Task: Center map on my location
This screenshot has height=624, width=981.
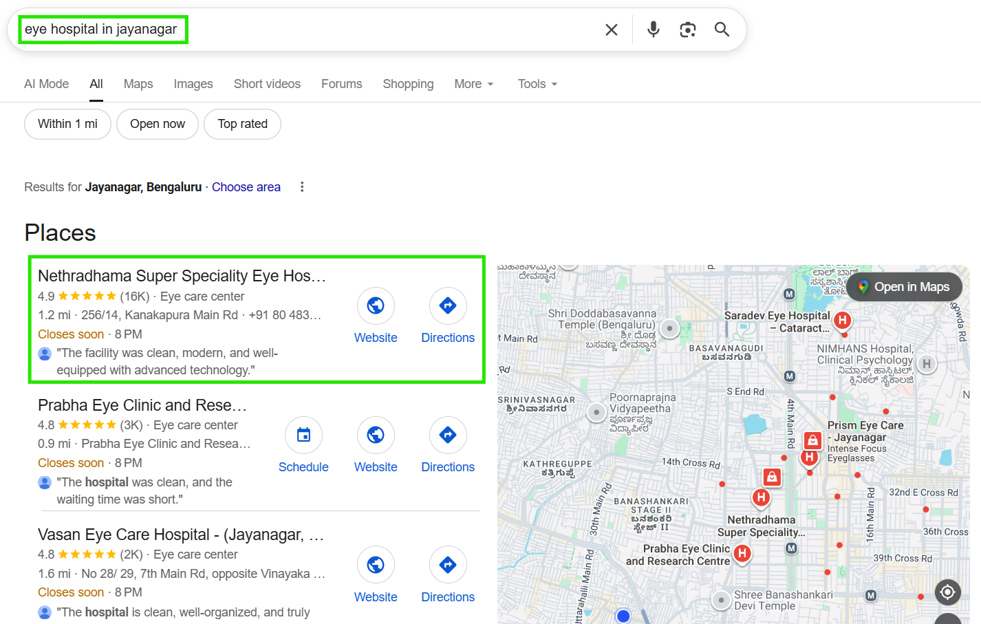Action: [x=947, y=592]
